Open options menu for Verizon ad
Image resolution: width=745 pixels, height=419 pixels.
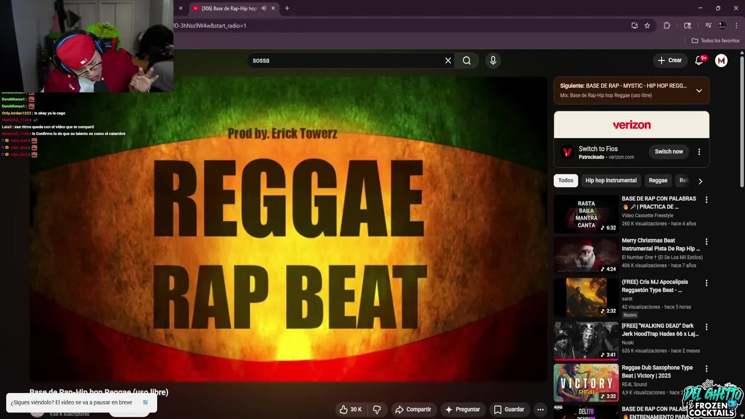(699, 152)
